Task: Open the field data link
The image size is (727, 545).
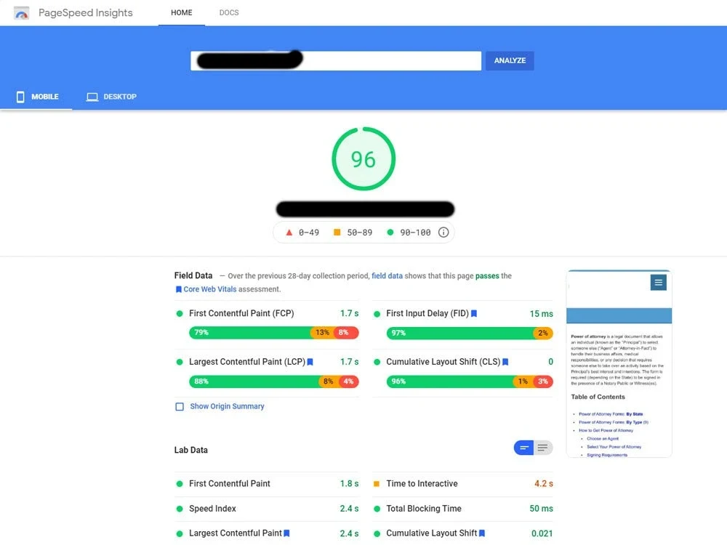Action: point(387,275)
